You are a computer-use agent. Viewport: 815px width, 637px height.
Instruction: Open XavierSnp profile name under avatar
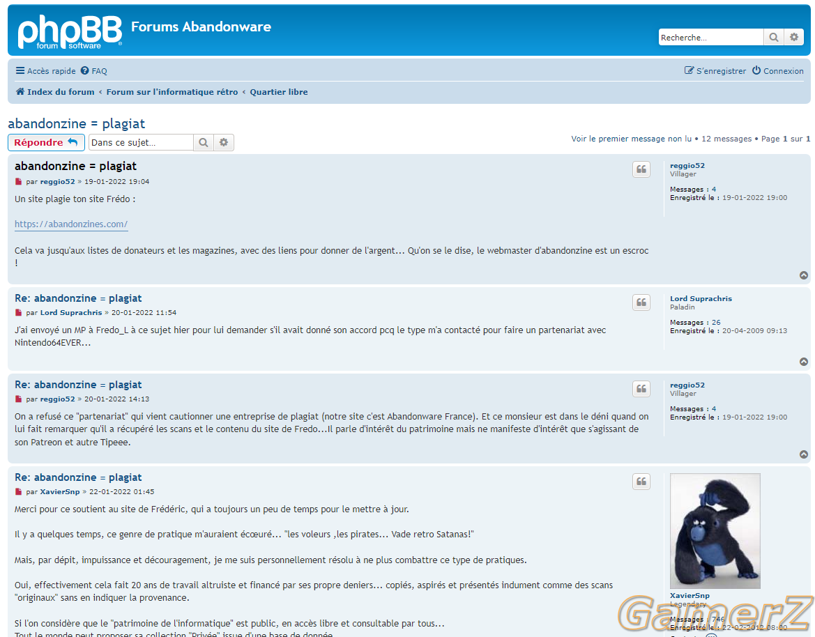click(690, 595)
